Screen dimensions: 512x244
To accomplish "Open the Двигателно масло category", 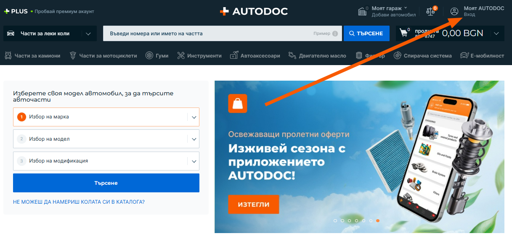I will [317, 55].
